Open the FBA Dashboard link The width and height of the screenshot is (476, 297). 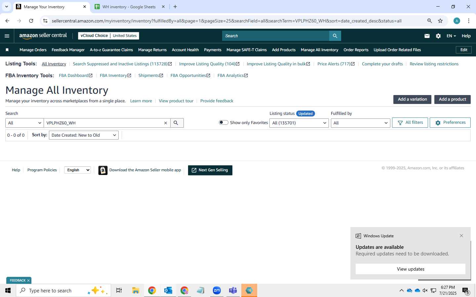click(76, 76)
